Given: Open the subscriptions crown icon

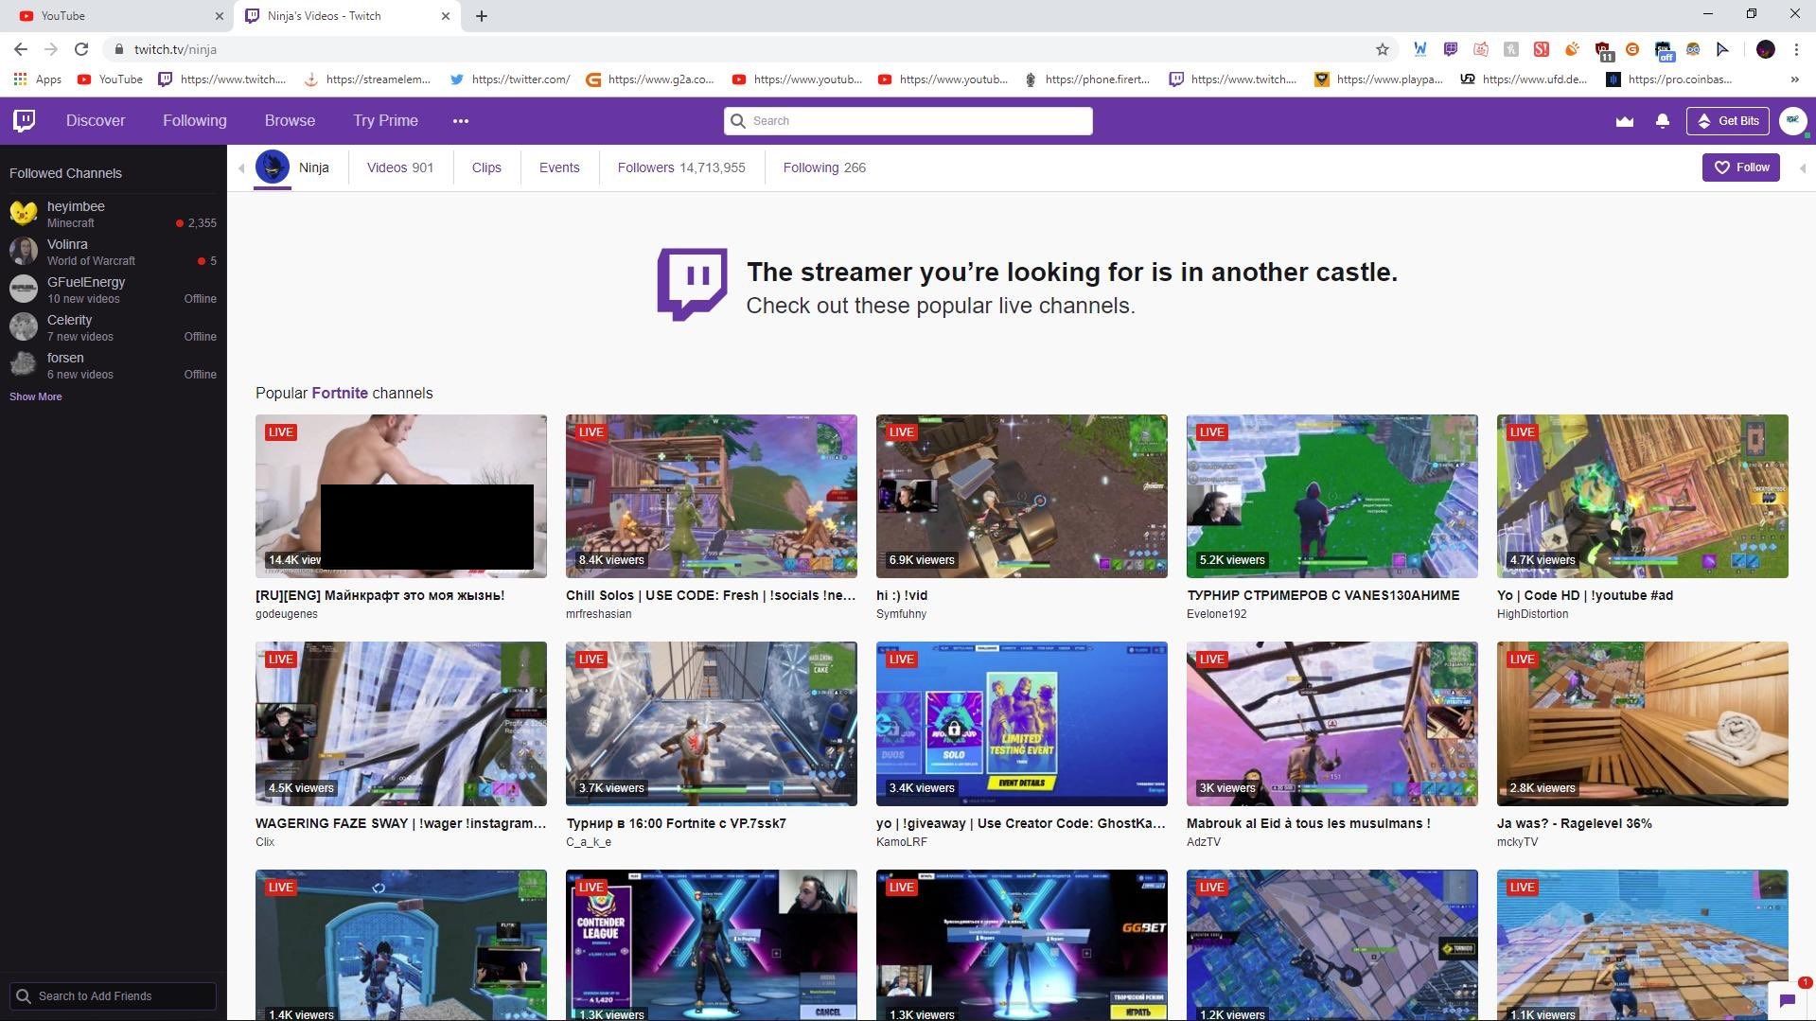Looking at the screenshot, I should (1623, 120).
